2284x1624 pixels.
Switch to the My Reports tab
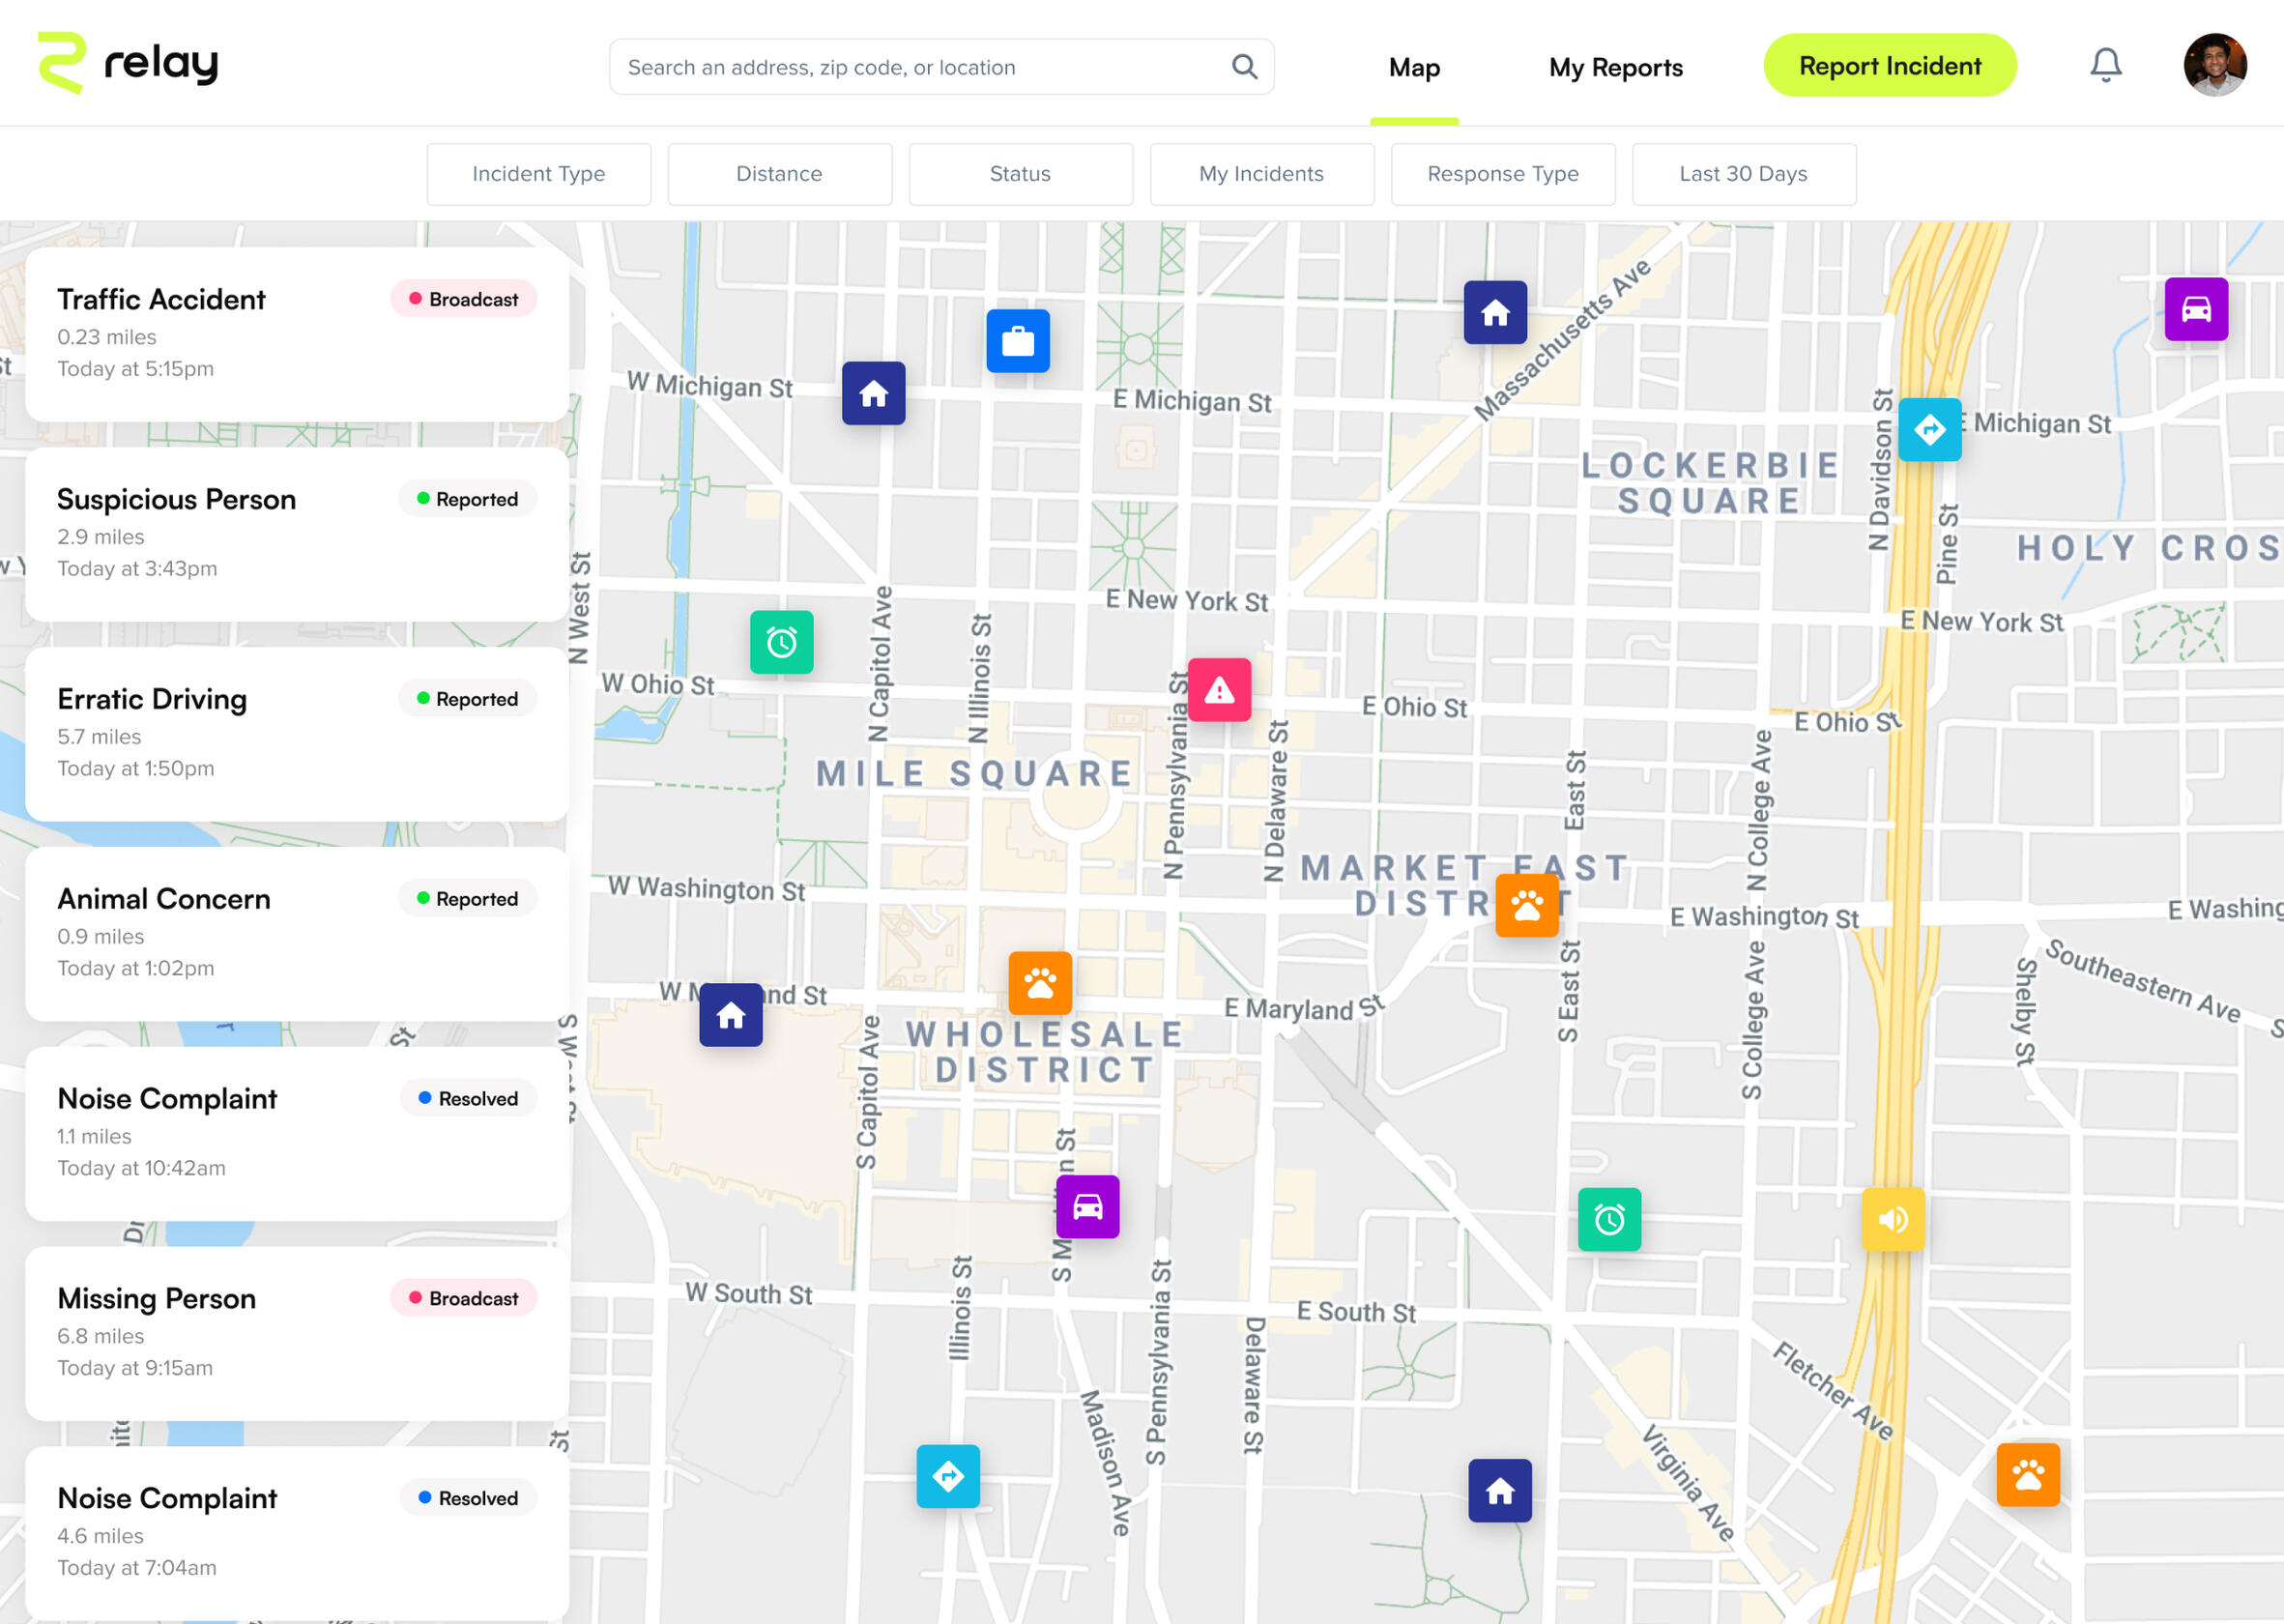(1615, 67)
